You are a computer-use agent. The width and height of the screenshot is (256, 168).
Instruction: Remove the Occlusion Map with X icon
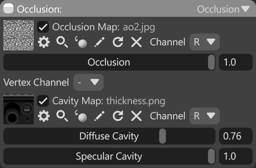[136, 42]
